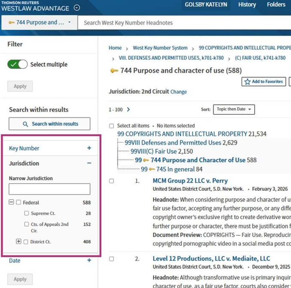The image size is (291, 288).
Task: Go to next results page arrow beside 1 - 100
Action: [128, 110]
